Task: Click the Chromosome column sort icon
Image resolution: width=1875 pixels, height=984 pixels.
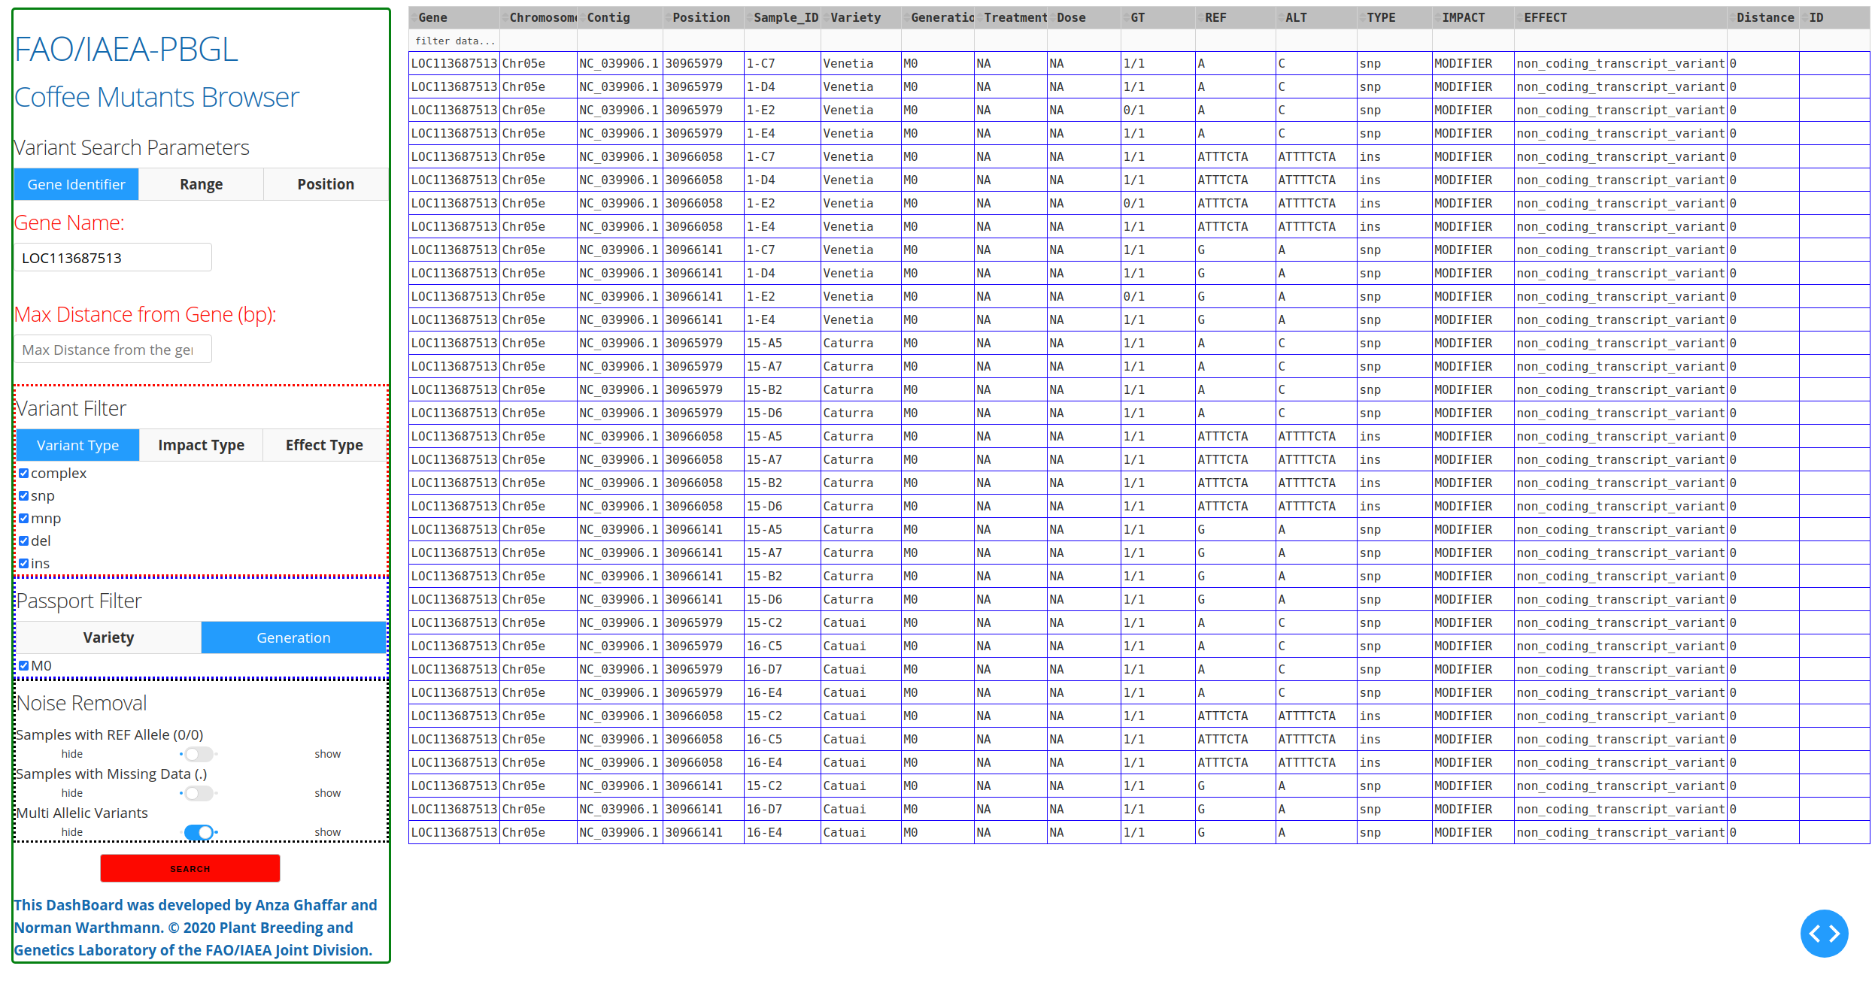Action: [x=505, y=17]
